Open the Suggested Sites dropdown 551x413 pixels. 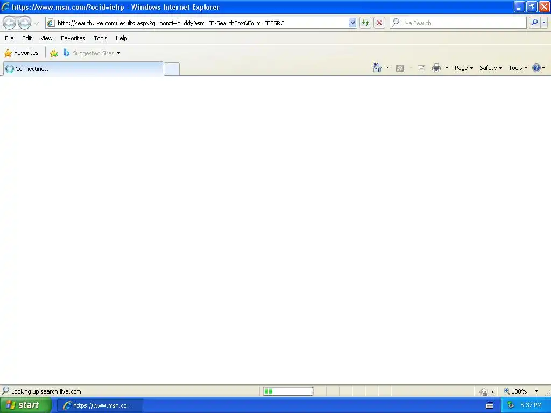[x=92, y=53]
